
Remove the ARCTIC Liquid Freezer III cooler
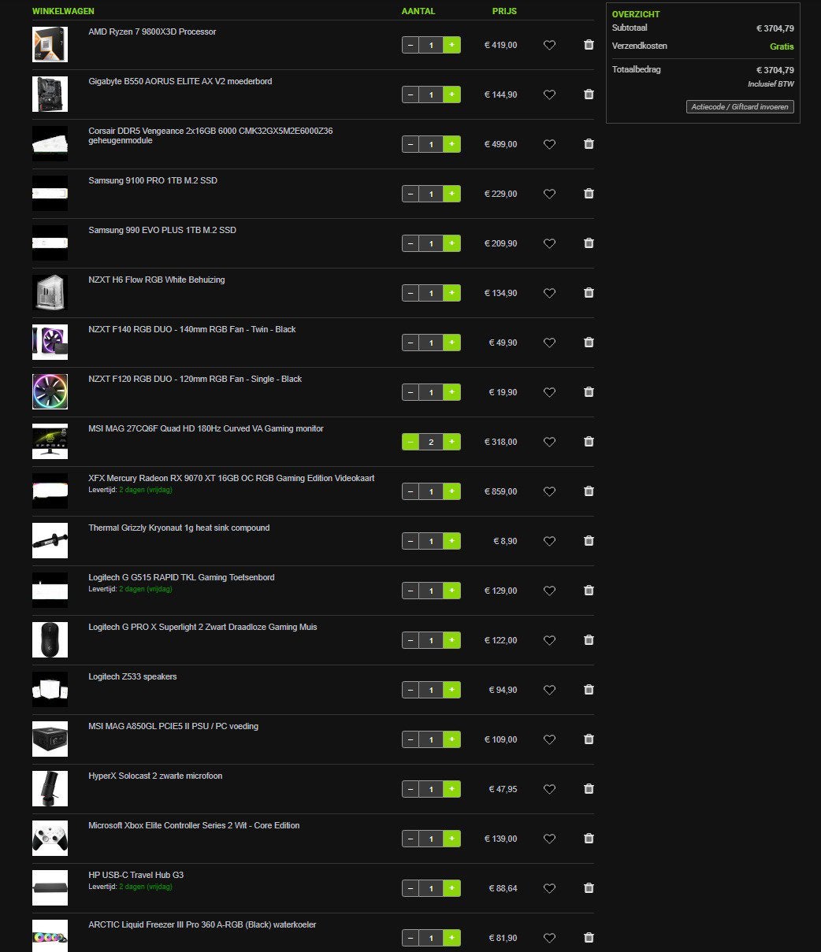click(589, 938)
